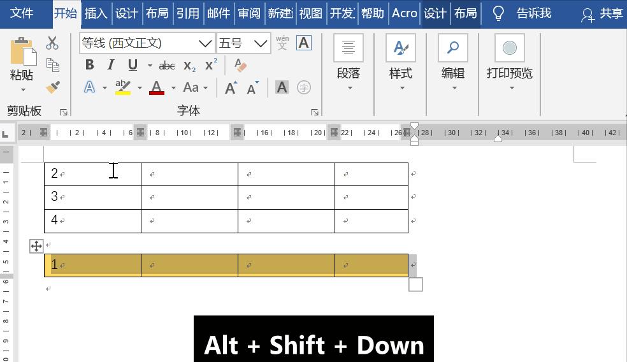Click the Clear Formatting eraser icon
The width and height of the screenshot is (627, 362).
[x=240, y=65]
